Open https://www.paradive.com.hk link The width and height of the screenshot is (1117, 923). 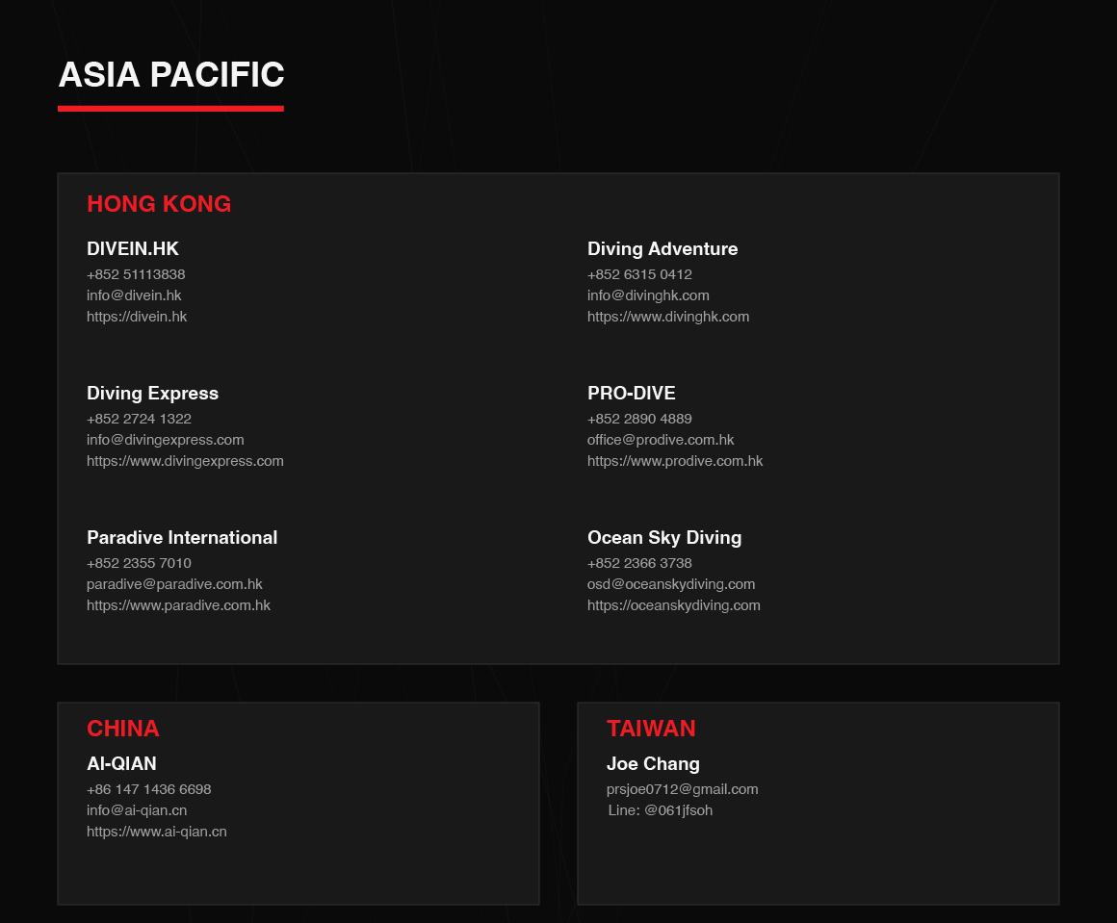click(x=179, y=605)
